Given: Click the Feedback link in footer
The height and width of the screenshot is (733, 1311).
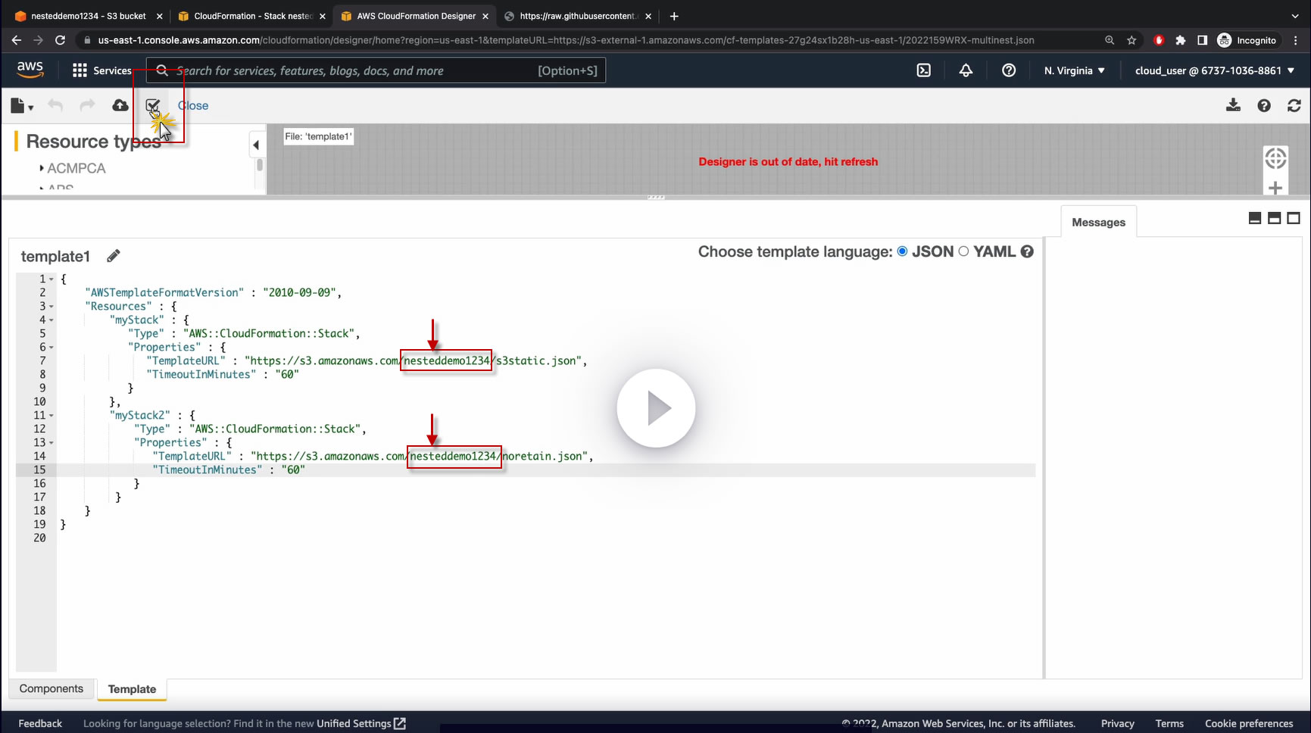Looking at the screenshot, I should [40, 723].
